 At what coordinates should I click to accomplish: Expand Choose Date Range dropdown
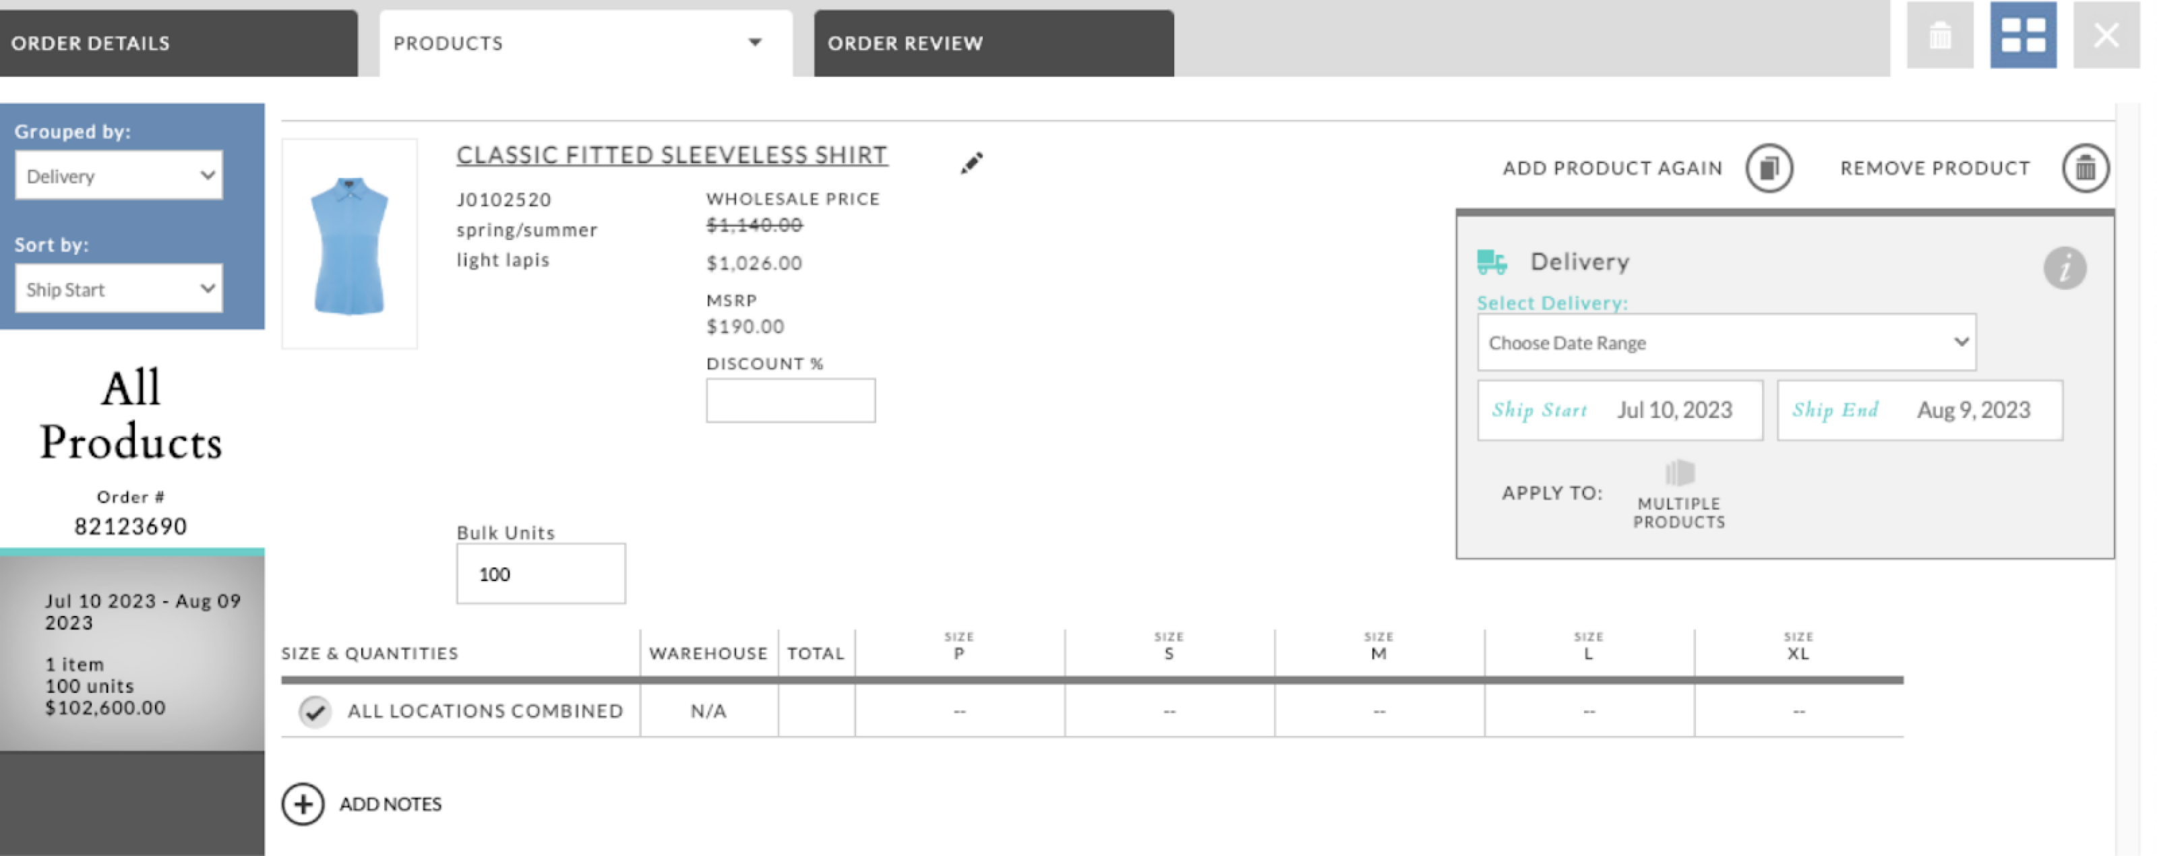pyautogui.click(x=1726, y=342)
